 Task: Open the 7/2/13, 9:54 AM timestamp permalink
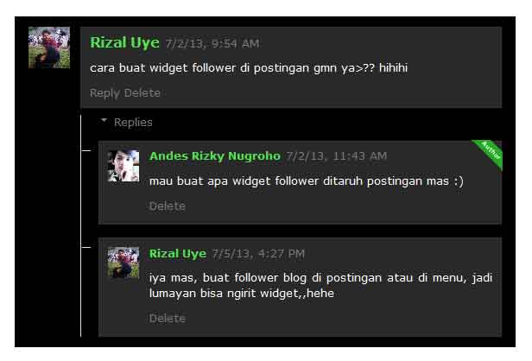click(x=212, y=44)
